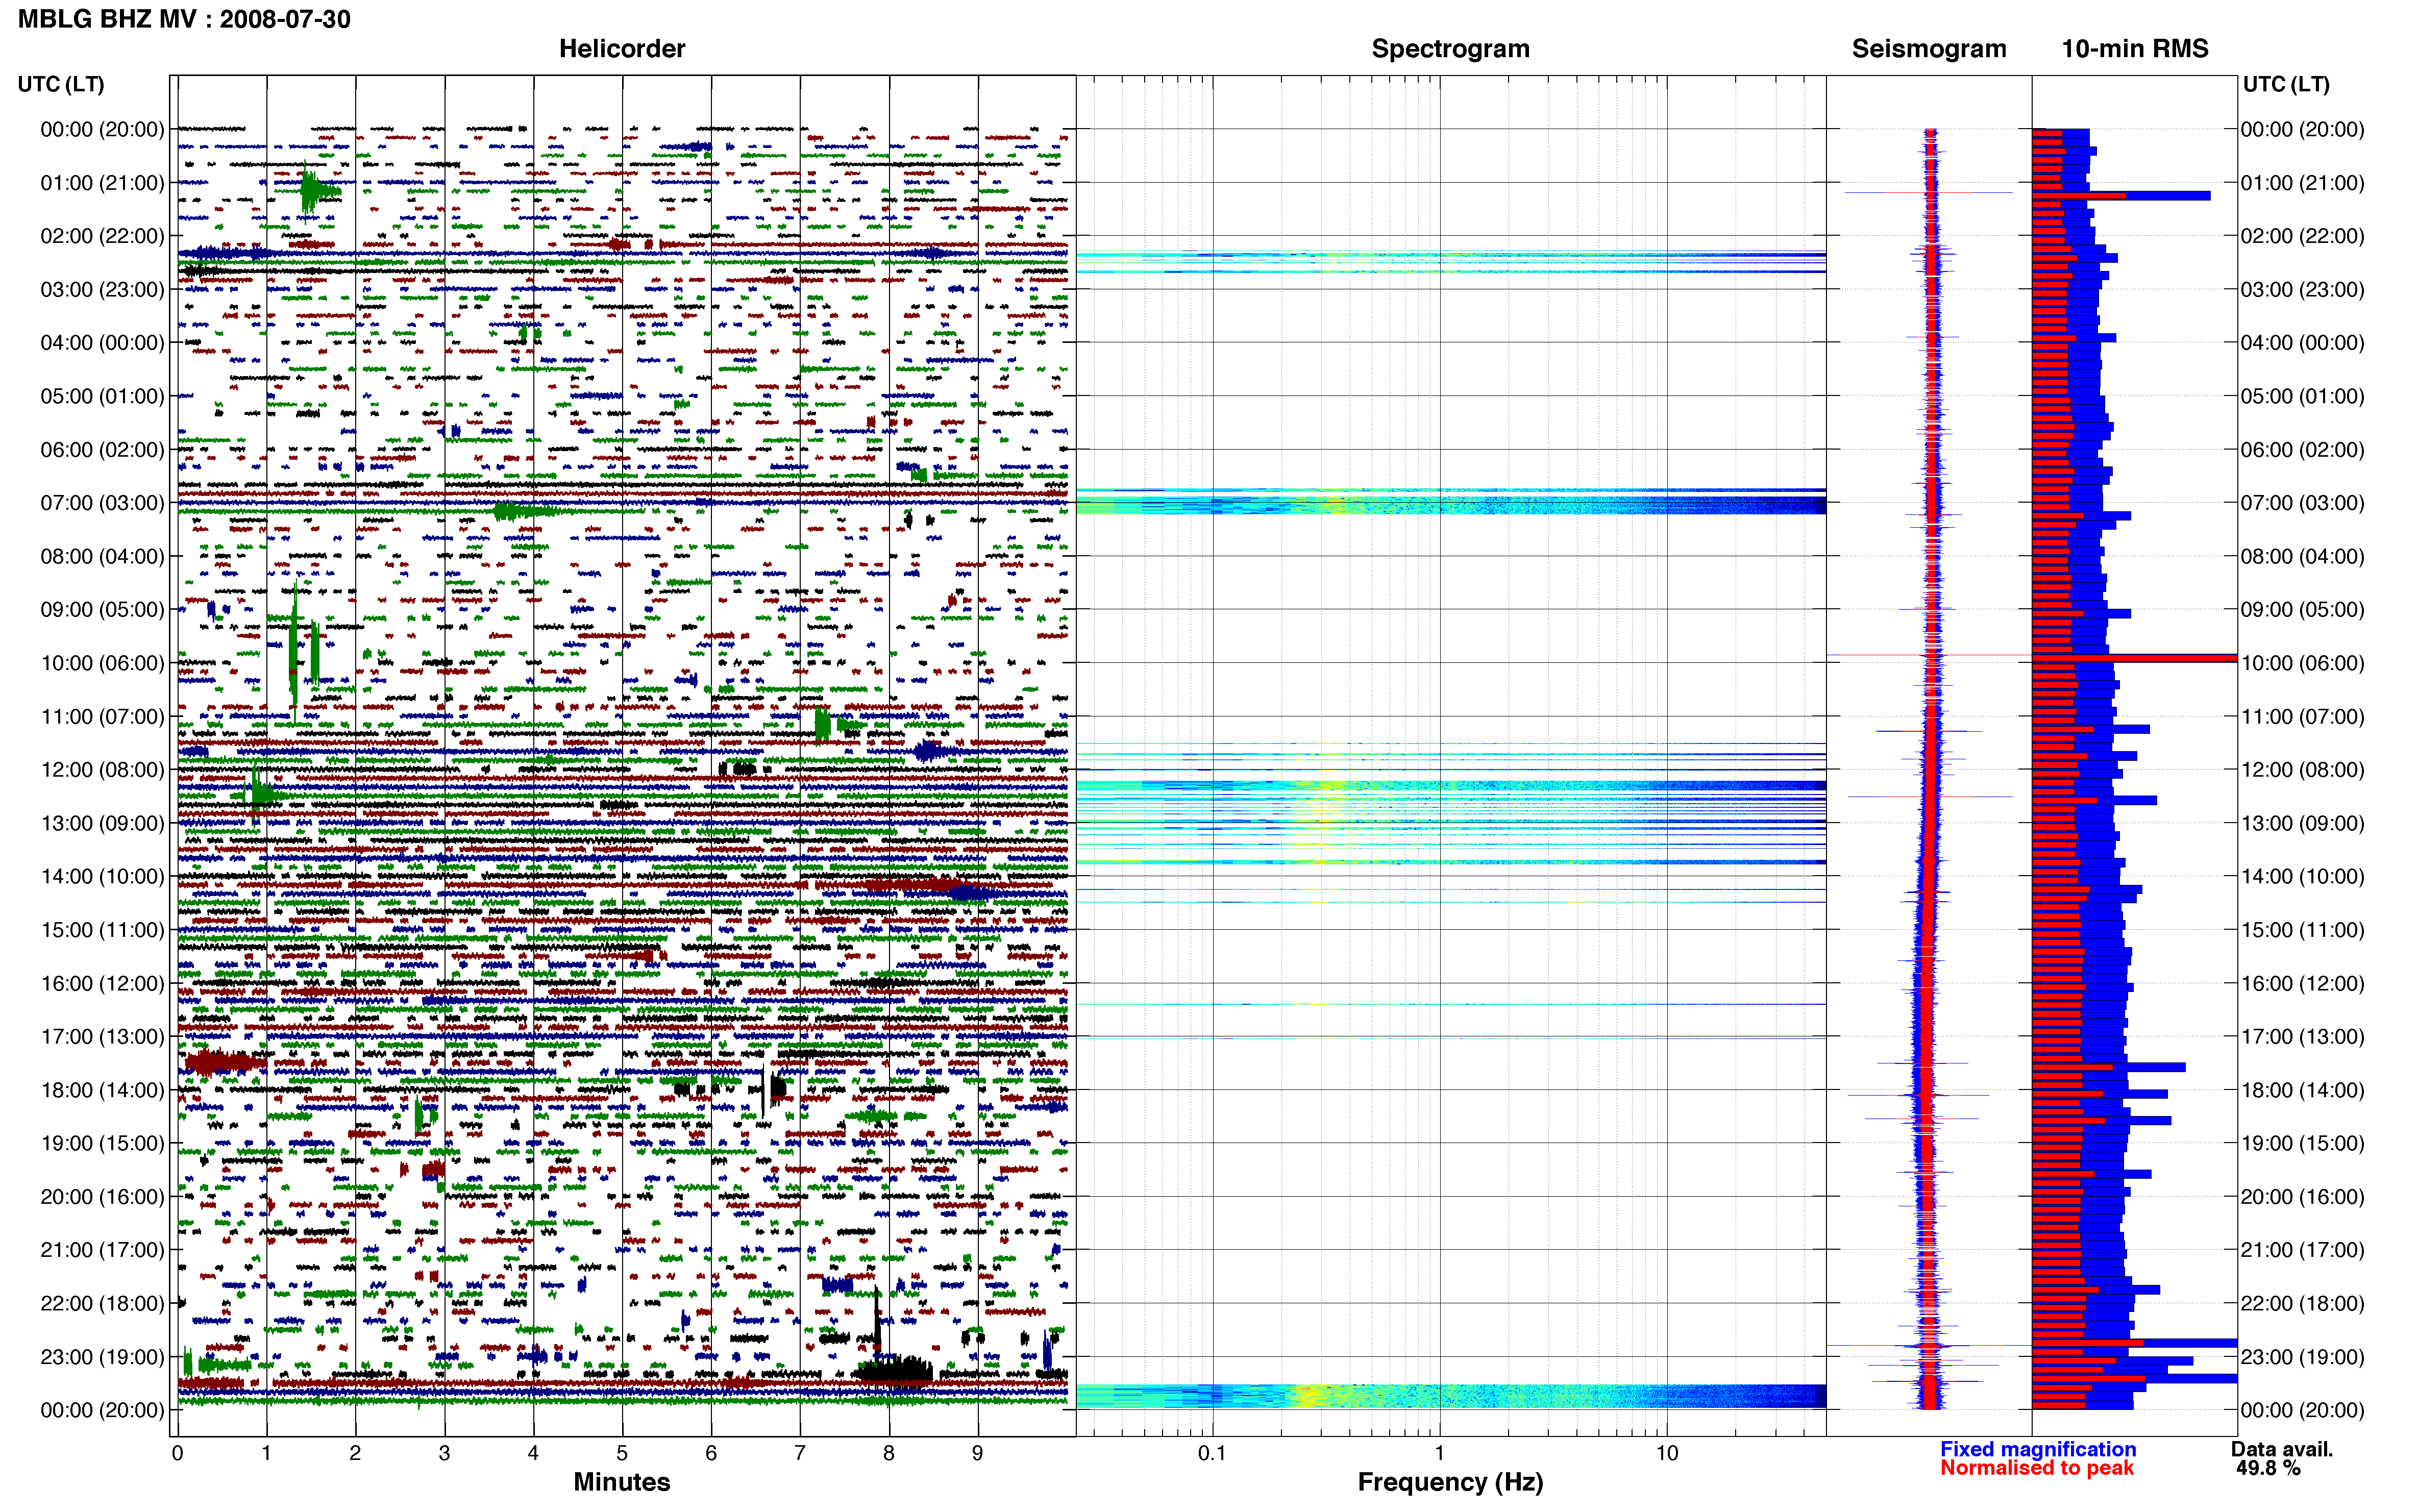Click minutes tick label '5'

pyautogui.click(x=622, y=1453)
